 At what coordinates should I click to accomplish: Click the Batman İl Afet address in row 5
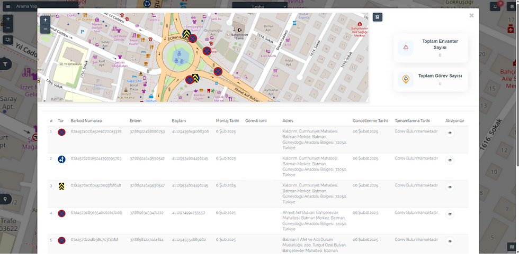tap(315, 245)
